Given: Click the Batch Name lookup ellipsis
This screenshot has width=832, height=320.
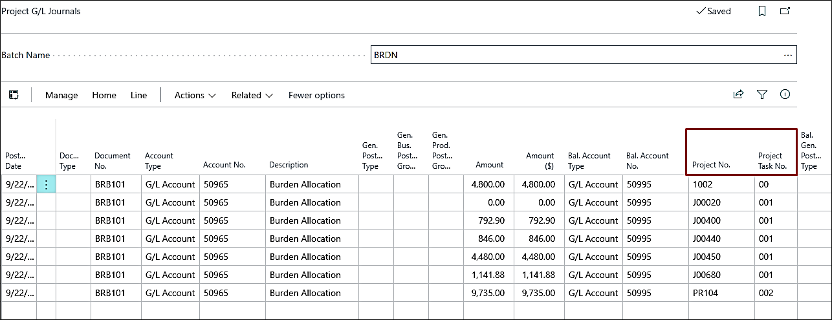Looking at the screenshot, I should [787, 55].
